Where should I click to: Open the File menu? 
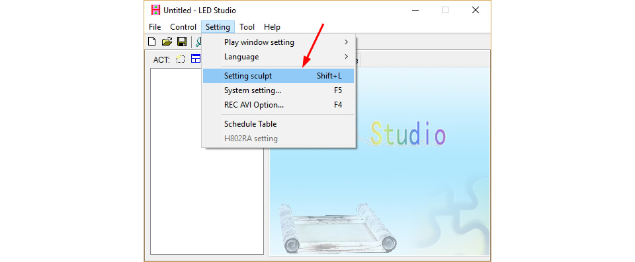coord(155,27)
